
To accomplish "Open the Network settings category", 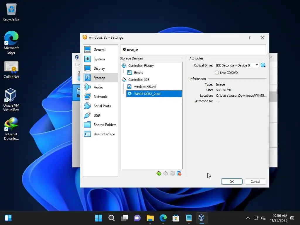I will click(x=100, y=97).
